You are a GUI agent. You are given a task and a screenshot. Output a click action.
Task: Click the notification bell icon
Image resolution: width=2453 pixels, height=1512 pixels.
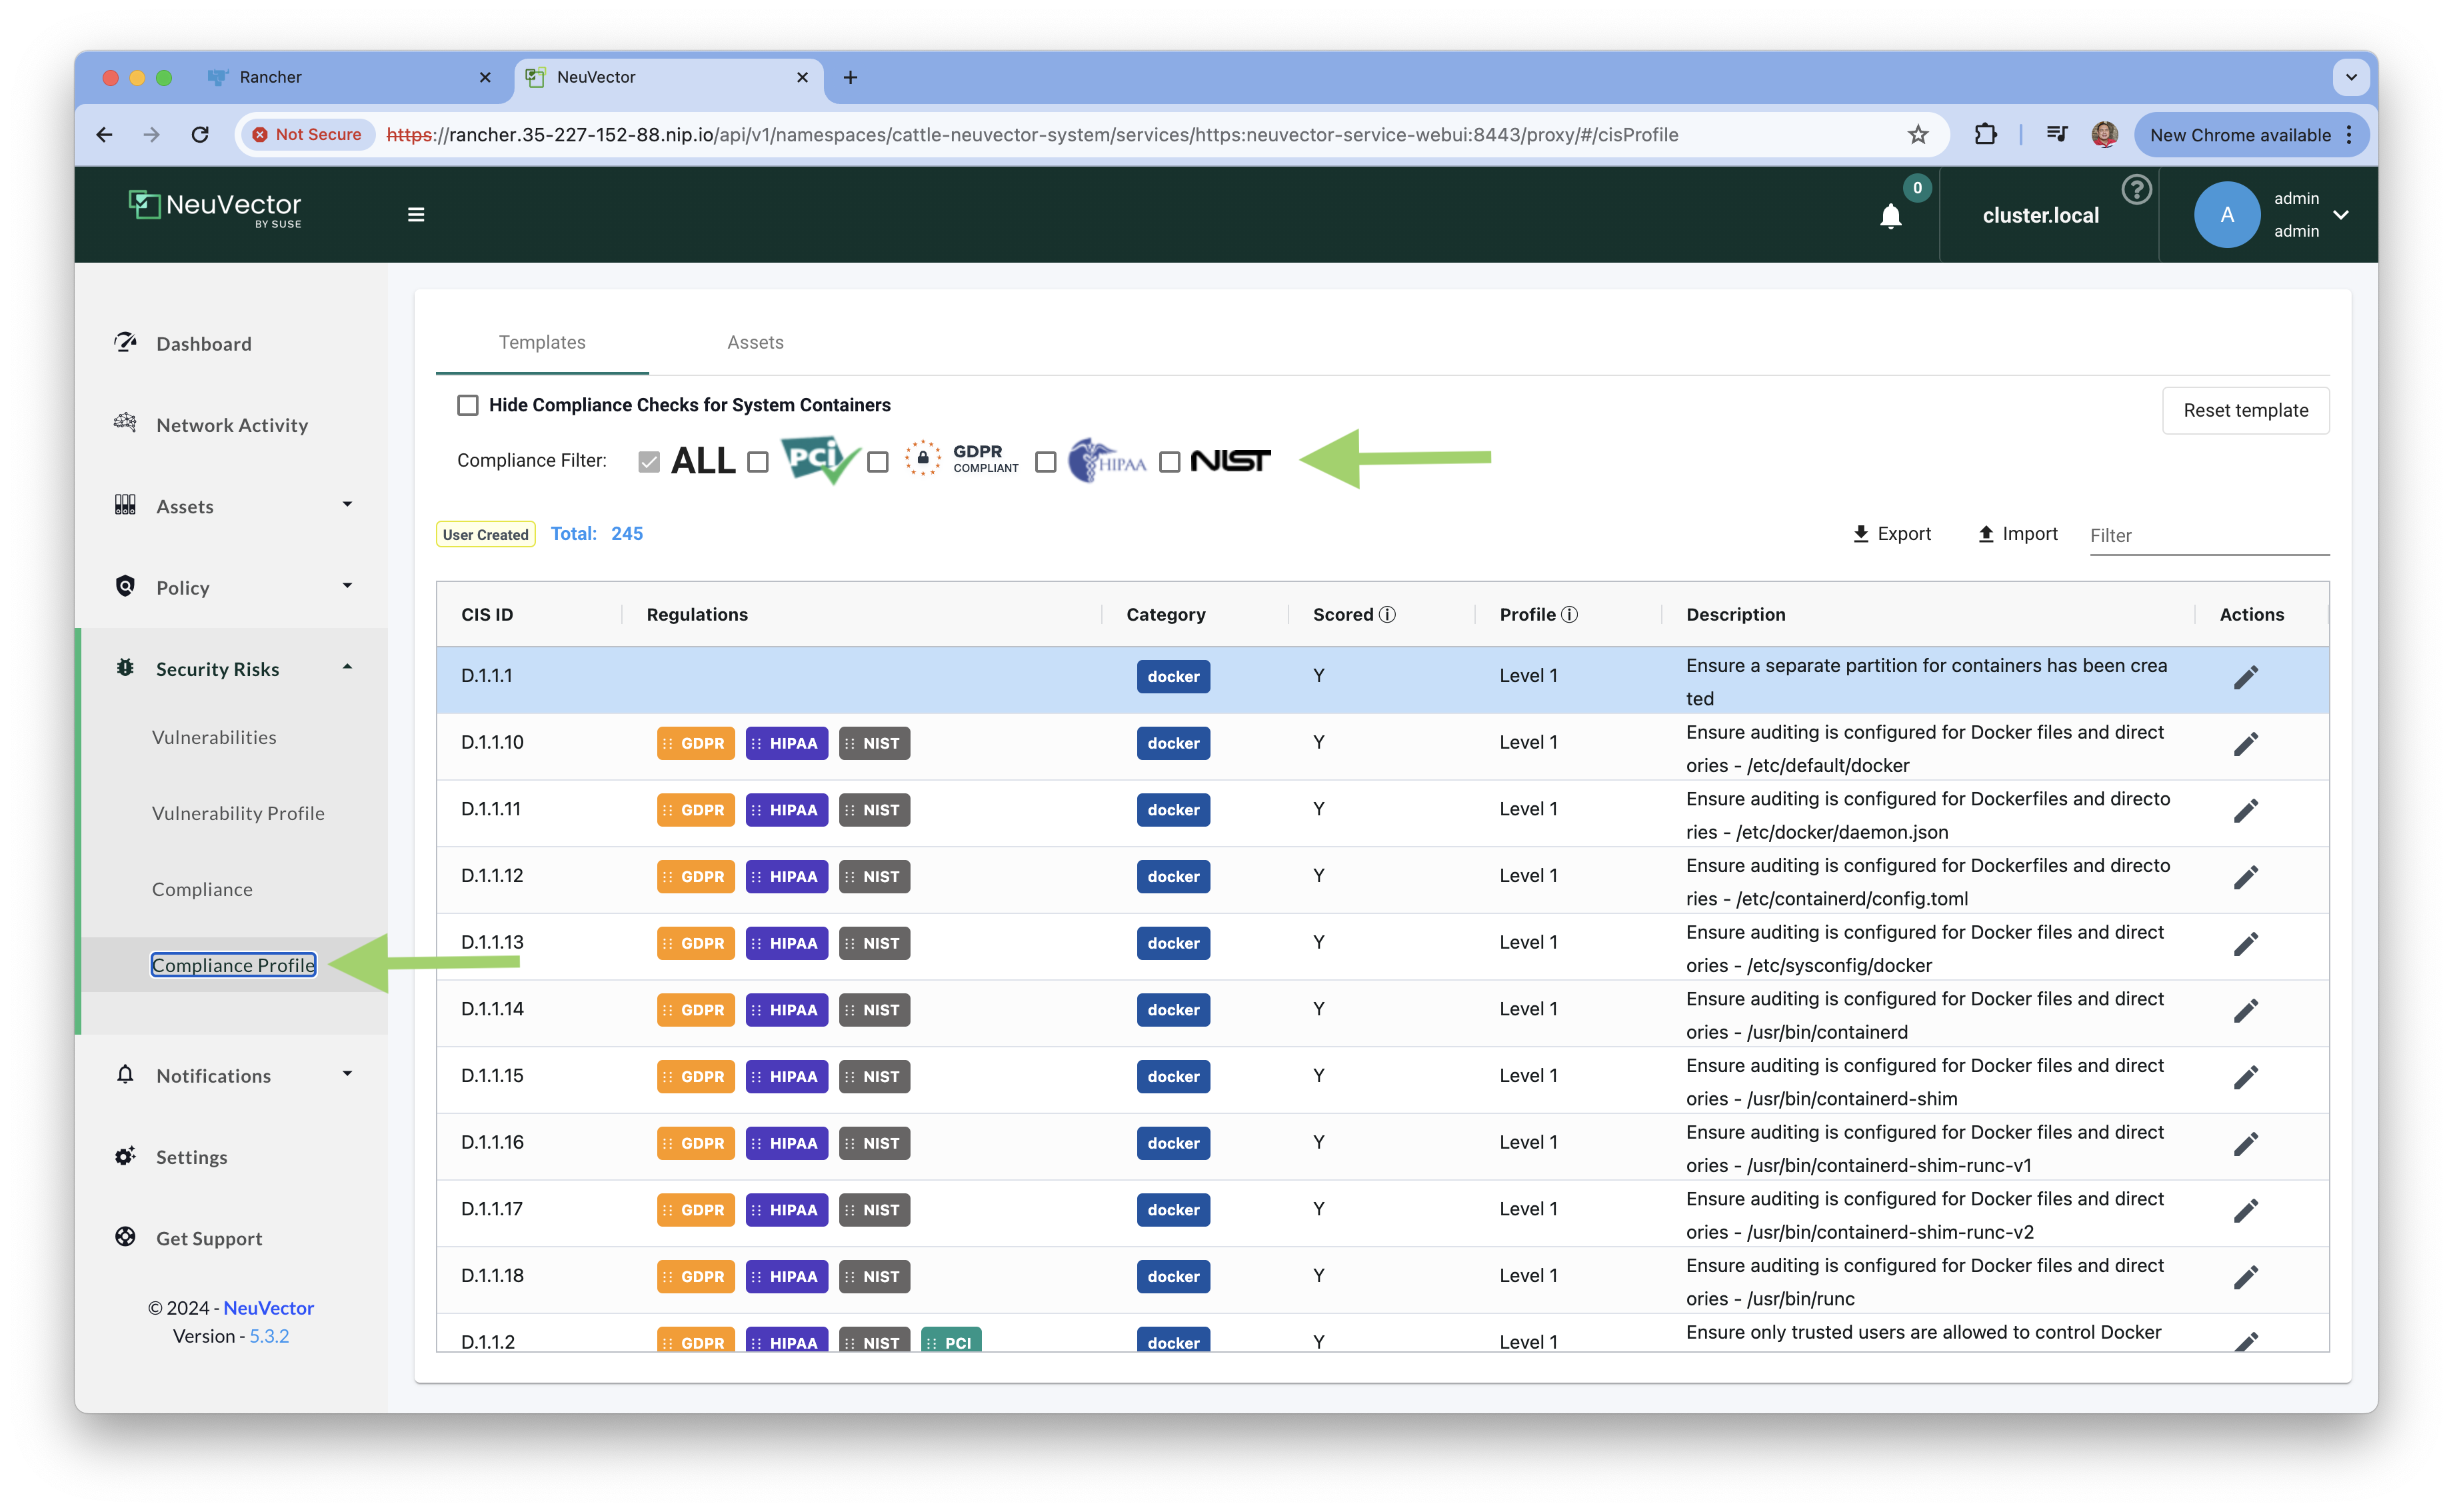click(x=1890, y=216)
